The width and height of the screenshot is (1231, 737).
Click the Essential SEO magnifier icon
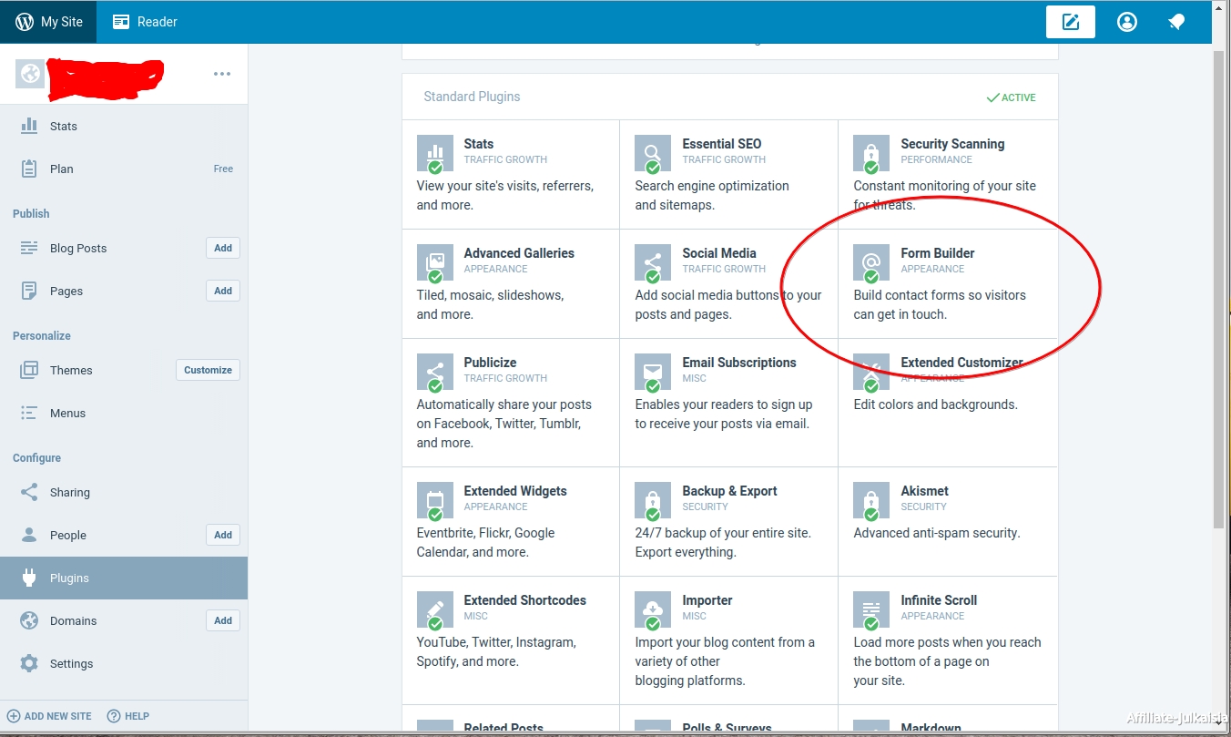coord(652,152)
